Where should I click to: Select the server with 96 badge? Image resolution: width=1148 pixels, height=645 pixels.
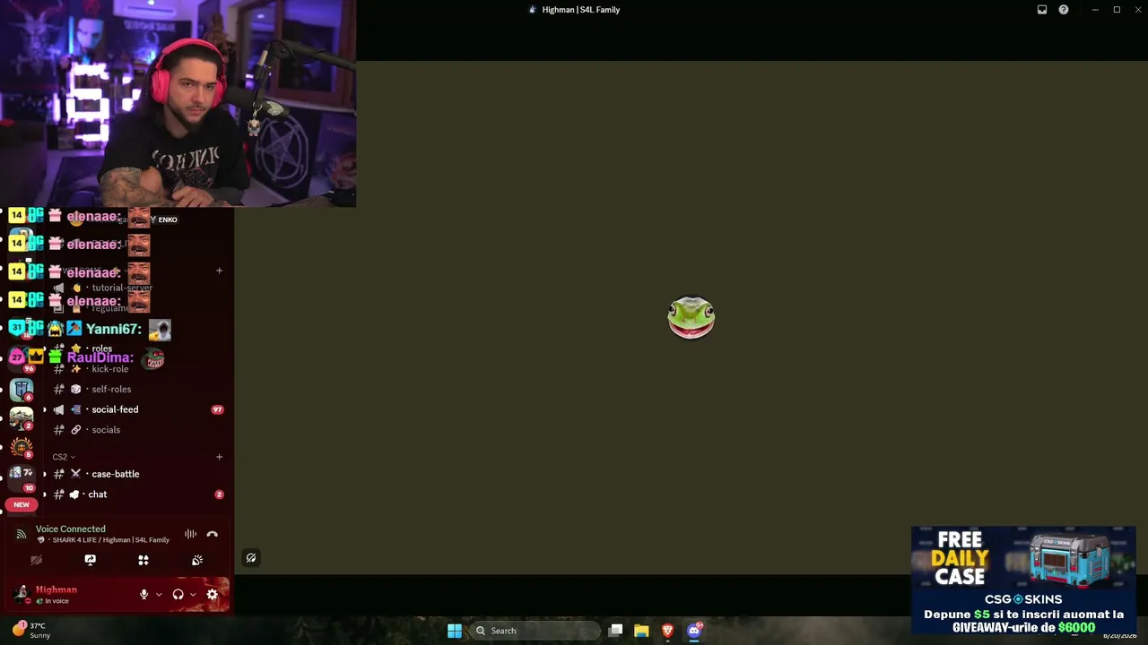22,358
